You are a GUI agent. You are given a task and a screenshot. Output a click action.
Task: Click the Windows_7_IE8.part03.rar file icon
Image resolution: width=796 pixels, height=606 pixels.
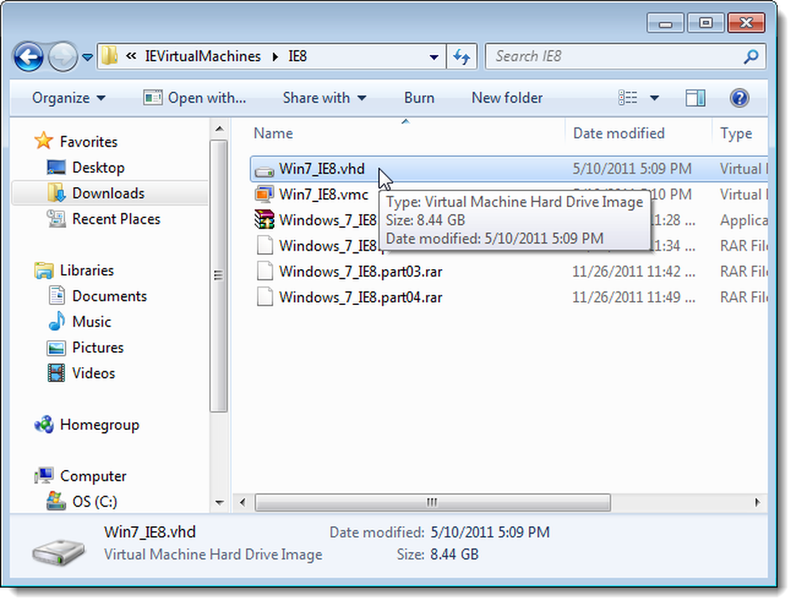pyautogui.click(x=264, y=272)
